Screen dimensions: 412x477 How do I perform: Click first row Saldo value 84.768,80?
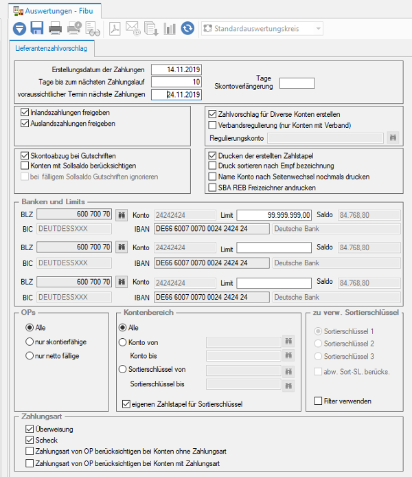click(369, 215)
